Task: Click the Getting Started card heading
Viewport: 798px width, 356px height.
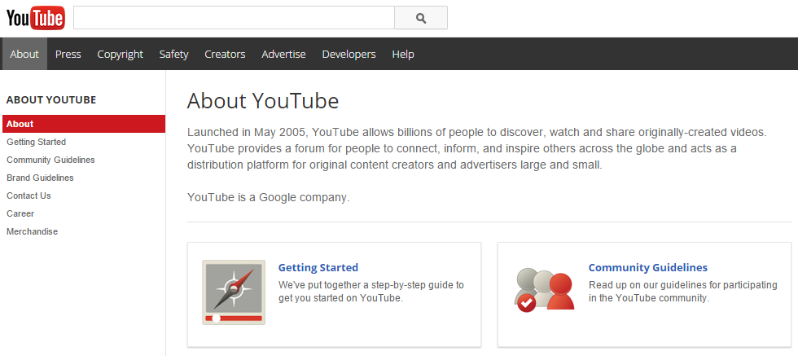Action: 318,267
